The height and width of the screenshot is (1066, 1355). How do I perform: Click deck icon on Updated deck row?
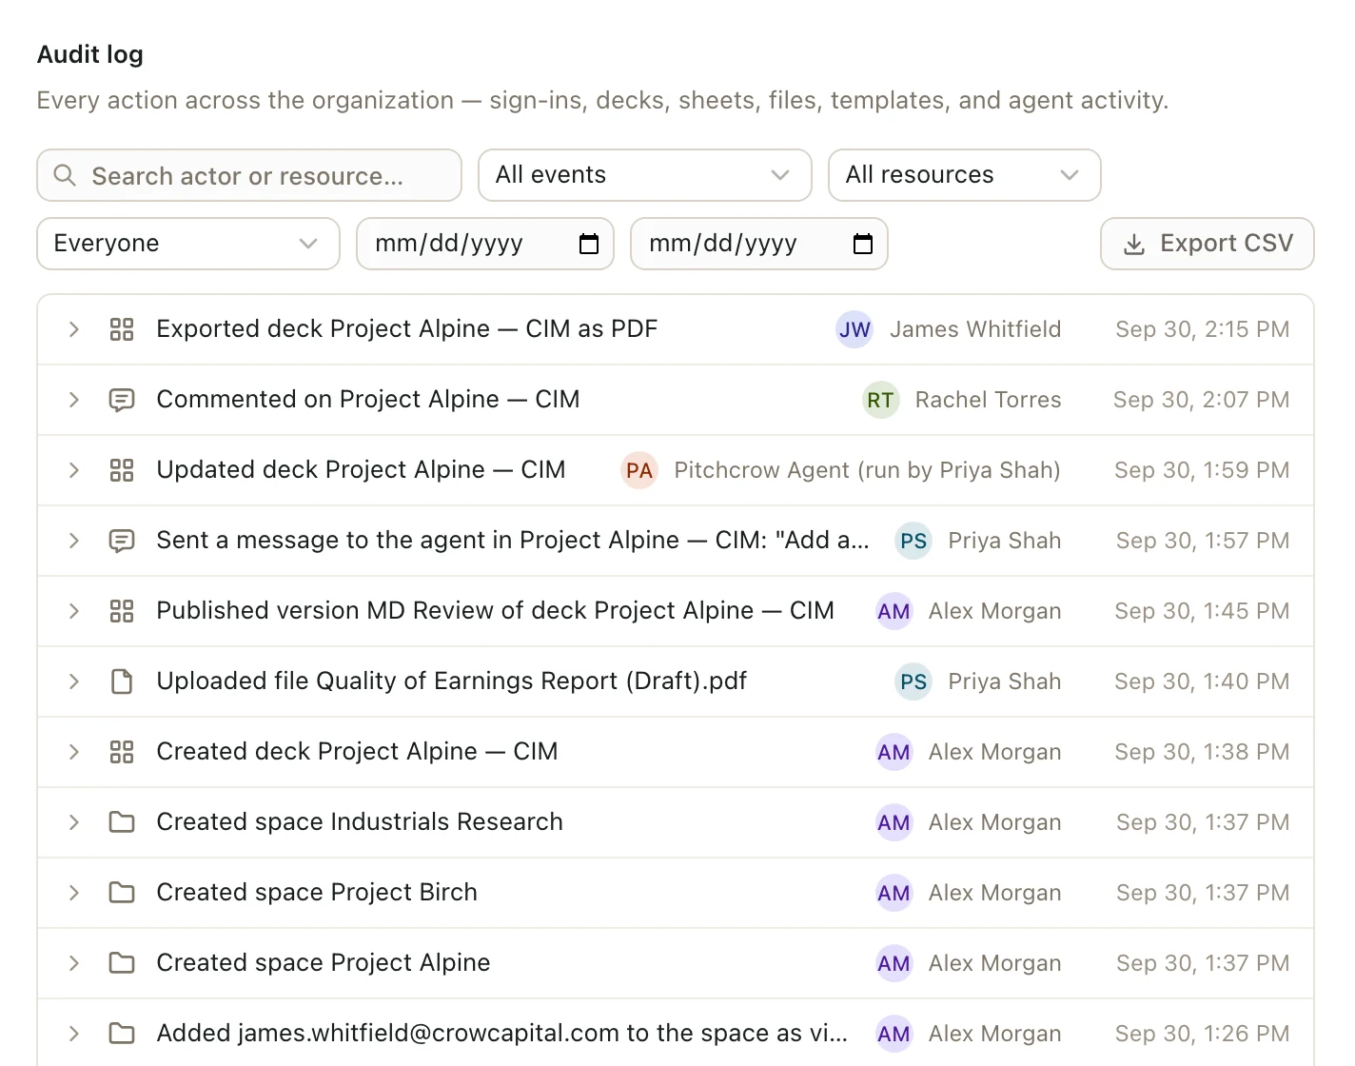click(x=122, y=470)
